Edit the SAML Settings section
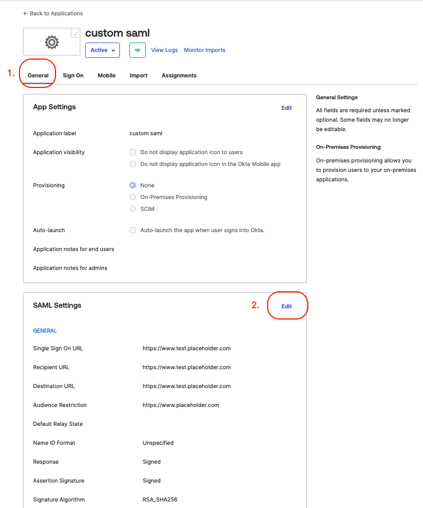The image size is (423, 508). coord(287,306)
